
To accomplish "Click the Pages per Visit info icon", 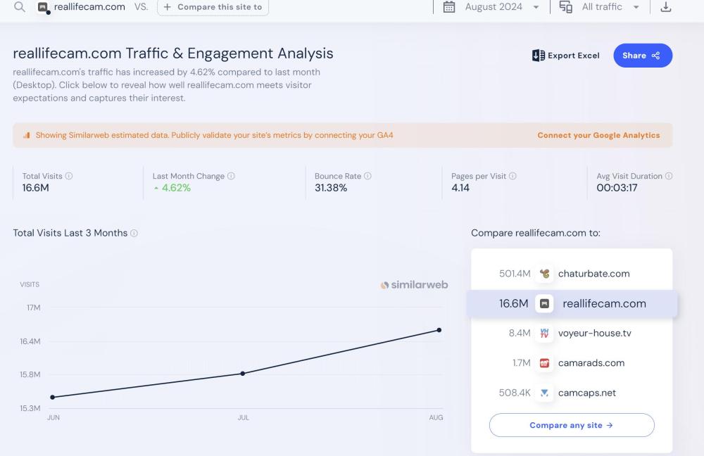I will (513, 176).
